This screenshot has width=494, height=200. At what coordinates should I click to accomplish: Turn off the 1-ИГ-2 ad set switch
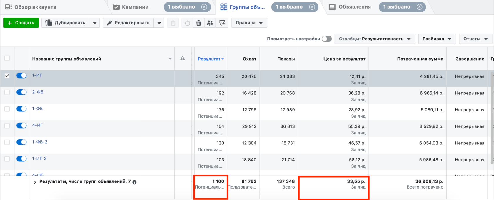(x=21, y=159)
